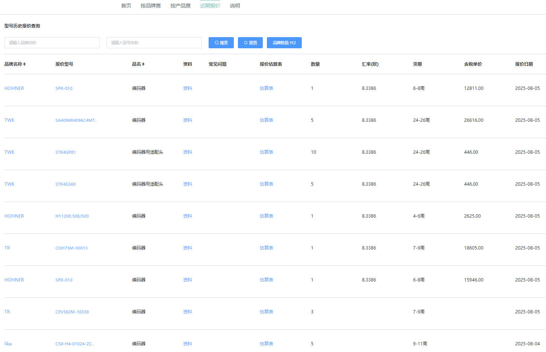Open 资料 for CDH75M-00013 row
Screen dimensions: 546x352
[187, 248]
